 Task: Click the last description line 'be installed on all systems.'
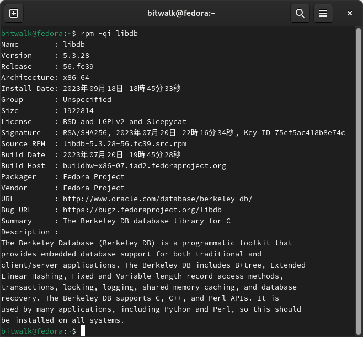63,320
